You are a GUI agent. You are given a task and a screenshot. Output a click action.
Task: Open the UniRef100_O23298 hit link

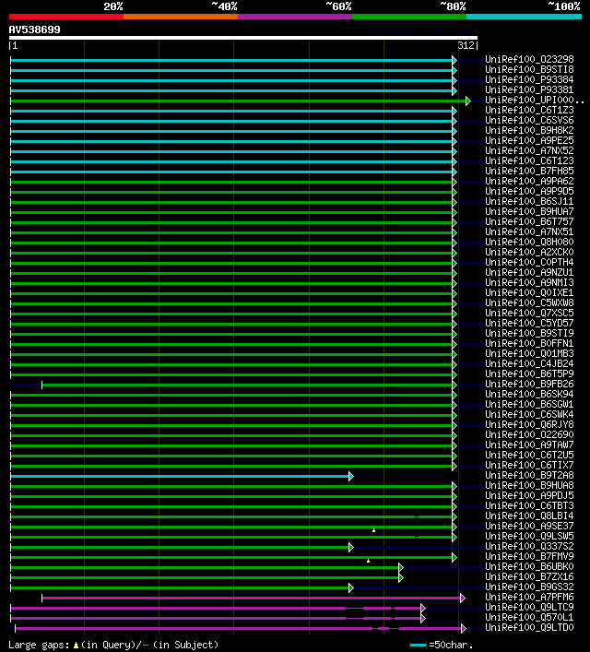click(529, 60)
